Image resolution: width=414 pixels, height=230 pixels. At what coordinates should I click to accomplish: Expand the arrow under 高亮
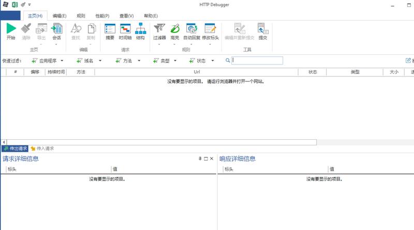tap(174, 44)
